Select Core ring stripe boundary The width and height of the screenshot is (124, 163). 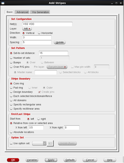point(11,84)
